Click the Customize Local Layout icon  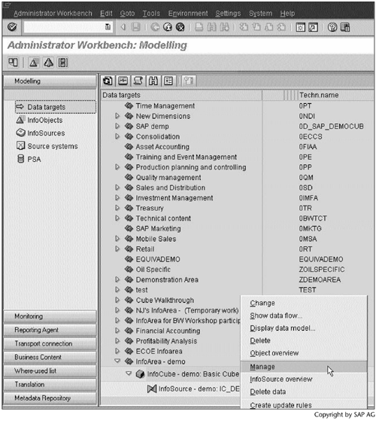(x=345, y=27)
